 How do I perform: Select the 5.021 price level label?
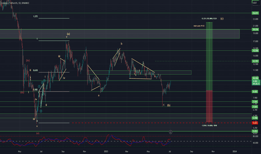tap(255, 131)
